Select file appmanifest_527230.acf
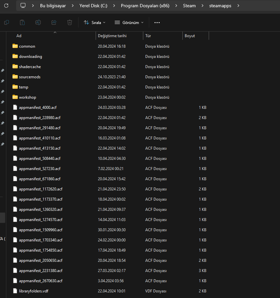Image resolution: width=280 pixels, height=298 pixels. pos(40,169)
